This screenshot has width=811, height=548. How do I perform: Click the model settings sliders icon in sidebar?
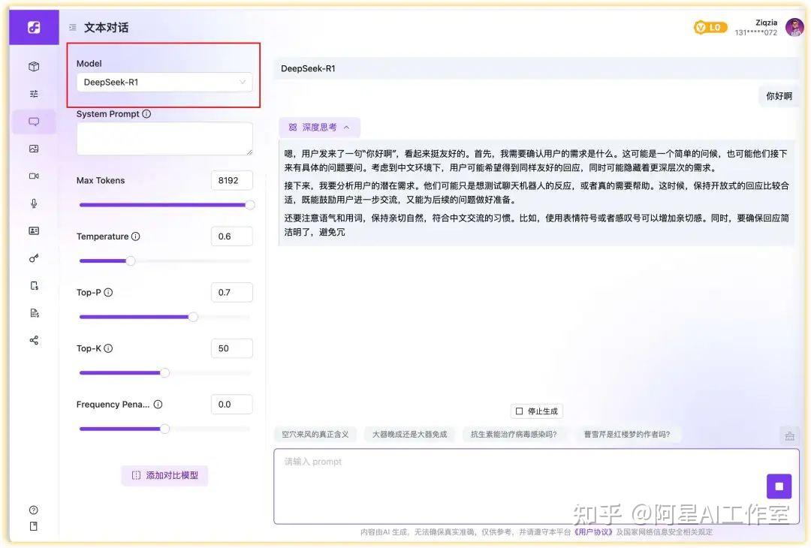click(x=34, y=93)
